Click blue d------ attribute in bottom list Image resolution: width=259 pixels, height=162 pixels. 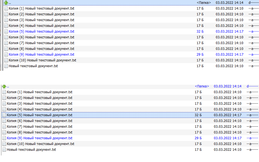[252, 86]
